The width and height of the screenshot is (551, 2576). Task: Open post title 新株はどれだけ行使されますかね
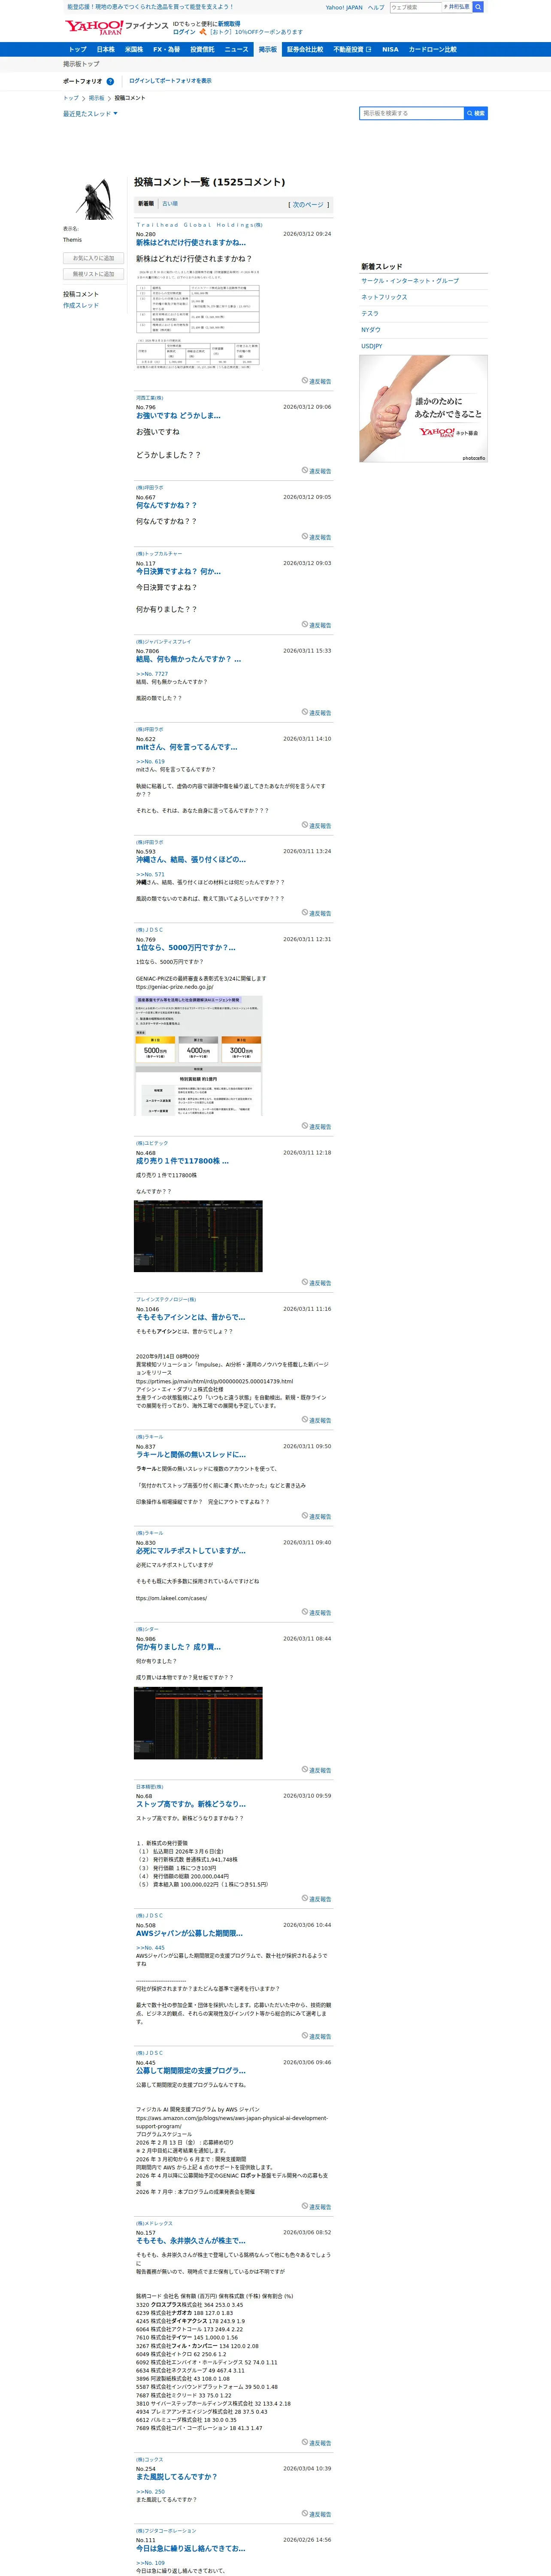(191, 242)
